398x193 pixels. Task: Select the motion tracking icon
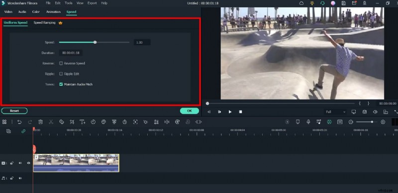(x=135, y=122)
